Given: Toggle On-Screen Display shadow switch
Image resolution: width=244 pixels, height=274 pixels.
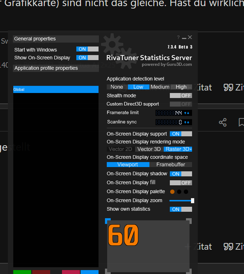Looking at the screenshot, I should pyautogui.click(x=181, y=174).
